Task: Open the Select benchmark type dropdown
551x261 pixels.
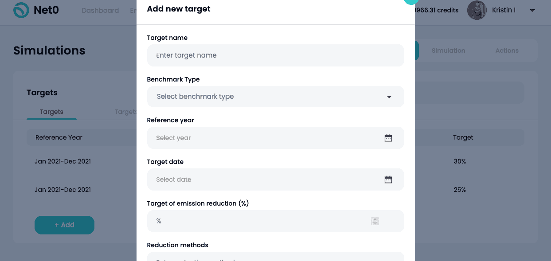Action: [x=276, y=96]
